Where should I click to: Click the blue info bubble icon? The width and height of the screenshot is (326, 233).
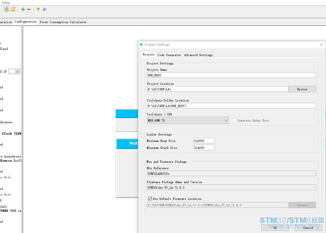44,9
